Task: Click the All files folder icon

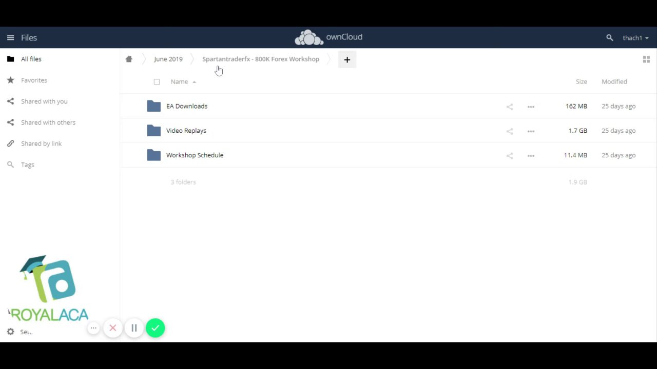Action: pos(10,59)
